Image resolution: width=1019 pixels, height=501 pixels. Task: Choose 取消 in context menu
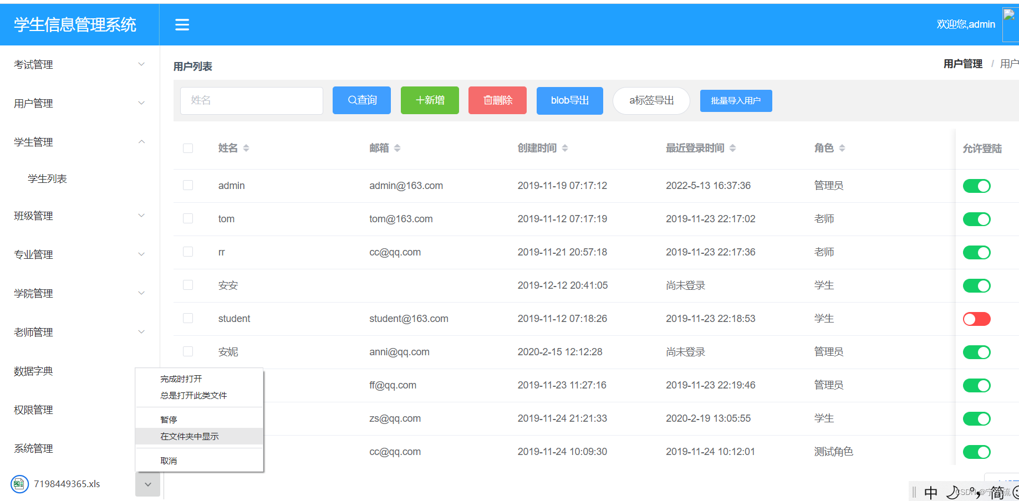(x=199, y=461)
